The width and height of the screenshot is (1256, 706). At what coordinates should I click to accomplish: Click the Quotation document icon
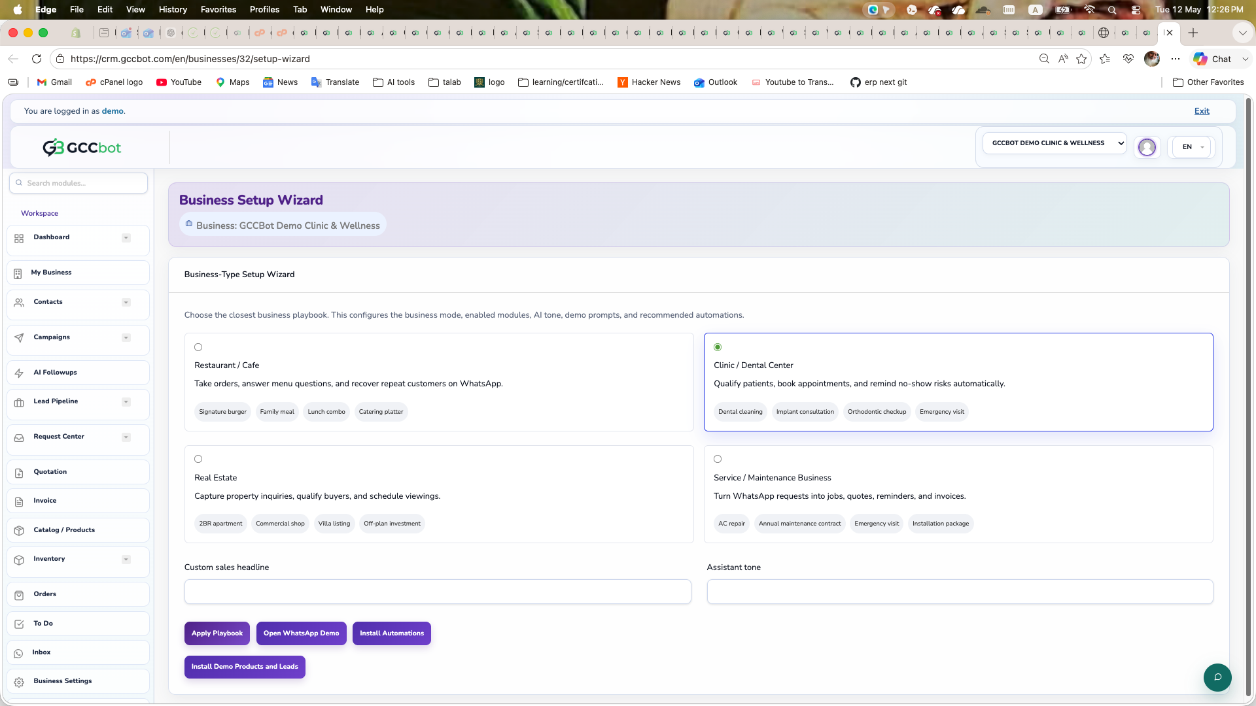(x=19, y=473)
